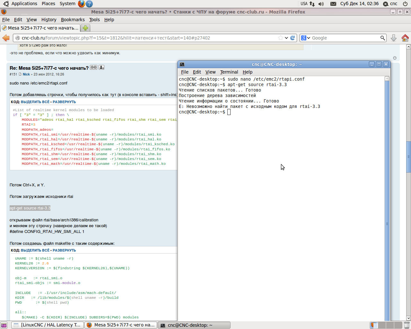Screen dimensions: 411x329
Task: Open the help icon in top panel
Action: coord(90,4)
